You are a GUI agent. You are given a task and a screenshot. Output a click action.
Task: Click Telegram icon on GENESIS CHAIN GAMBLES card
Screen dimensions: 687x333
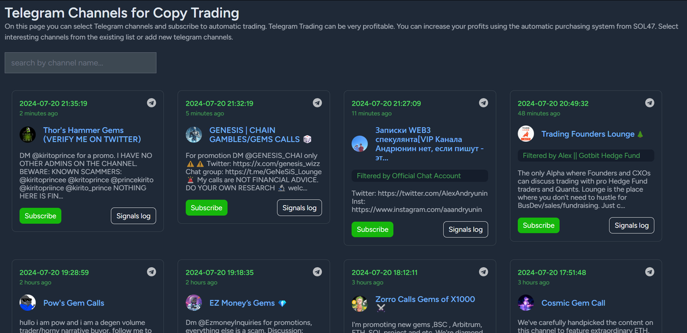[x=317, y=103]
